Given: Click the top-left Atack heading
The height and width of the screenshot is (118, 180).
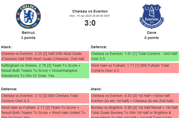Looking at the screenshot, I should pos(6,47).
